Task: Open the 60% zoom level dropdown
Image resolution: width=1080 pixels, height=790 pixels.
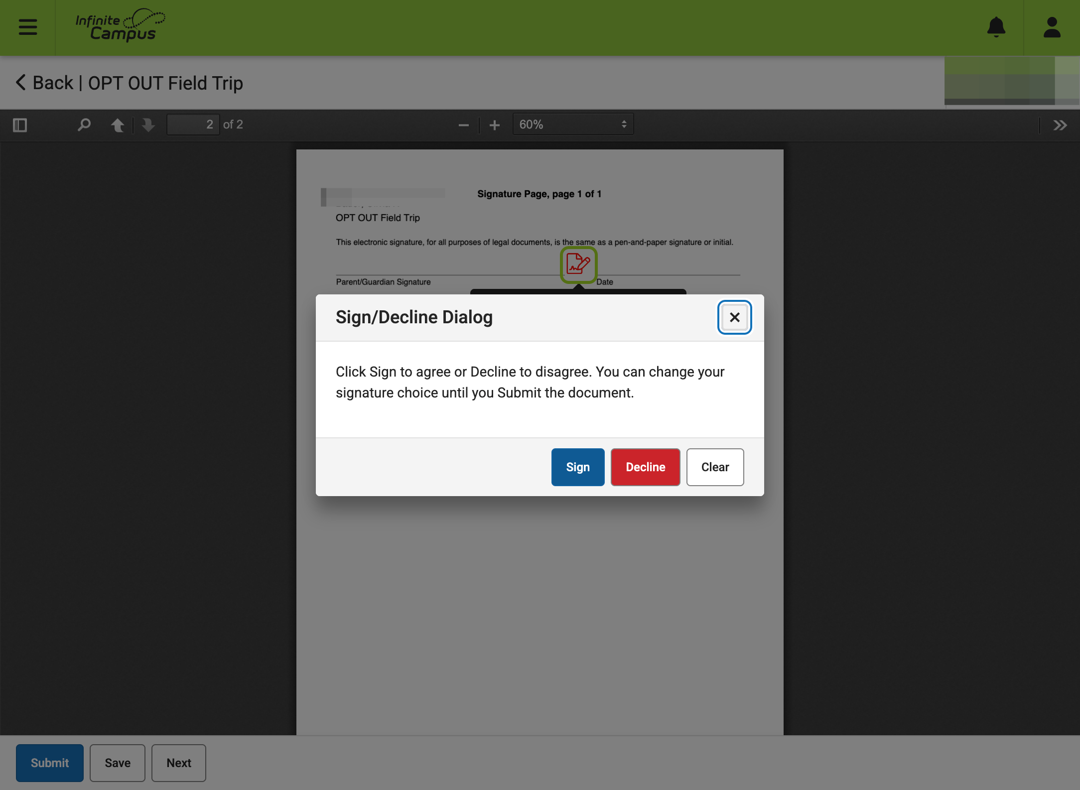Action: [x=573, y=125]
